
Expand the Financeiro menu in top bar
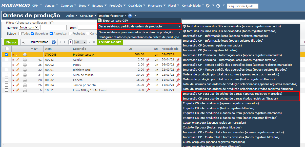click(157, 6)
